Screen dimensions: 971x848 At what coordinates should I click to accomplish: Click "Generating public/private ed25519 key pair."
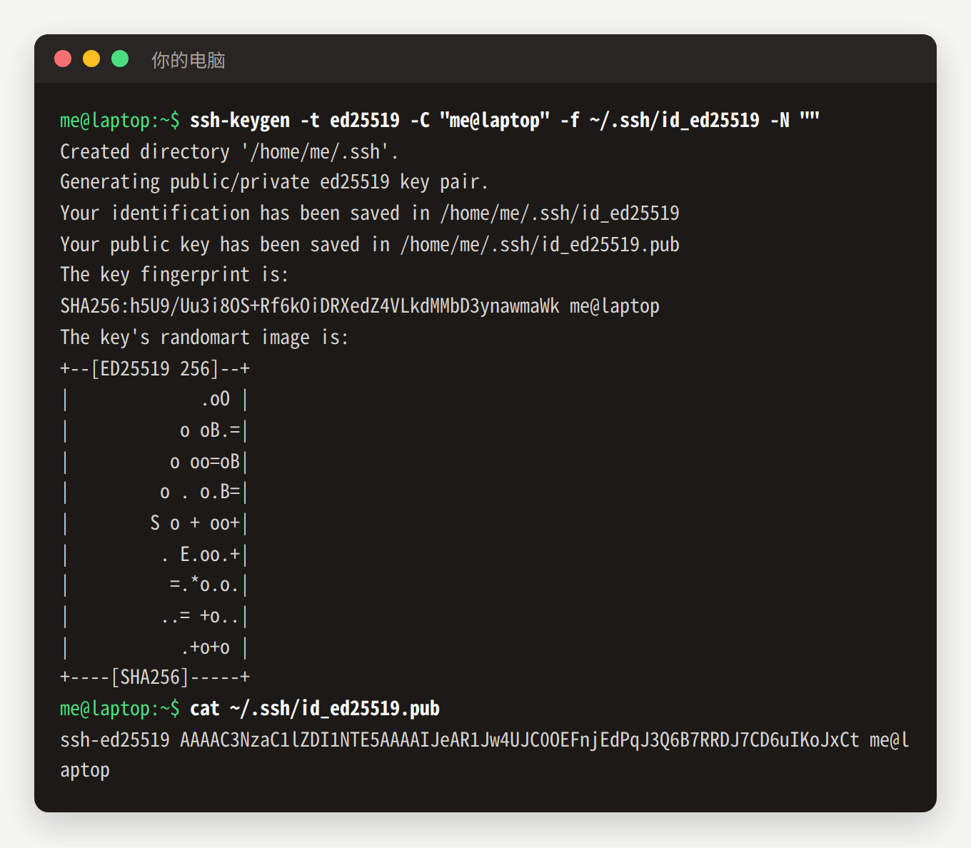point(274,182)
